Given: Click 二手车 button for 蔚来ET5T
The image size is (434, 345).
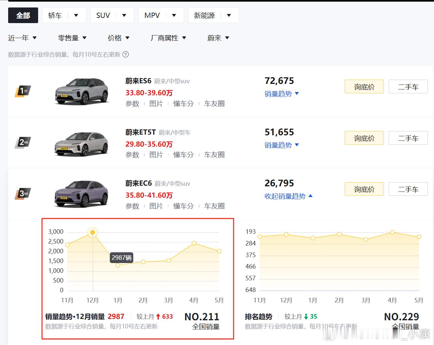Looking at the screenshot, I should [x=408, y=138].
